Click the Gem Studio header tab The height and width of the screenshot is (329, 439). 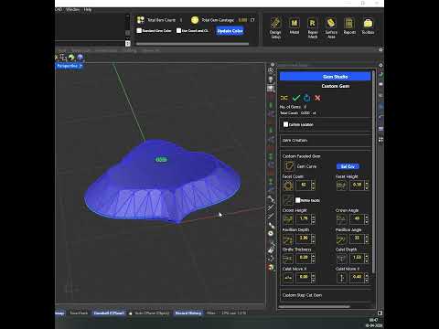coord(326,77)
